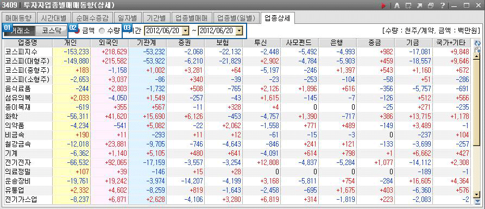Click the 거래소 market button

[19, 31]
